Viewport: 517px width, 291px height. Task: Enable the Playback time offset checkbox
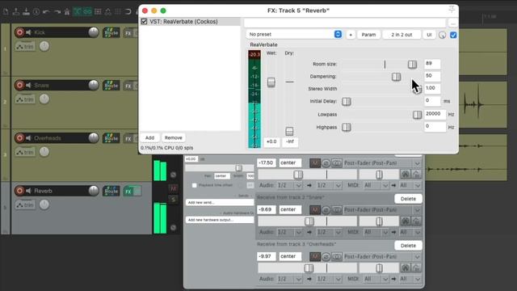click(194, 185)
